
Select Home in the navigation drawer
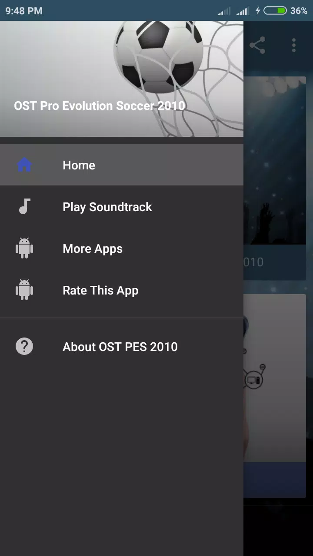coord(122,165)
